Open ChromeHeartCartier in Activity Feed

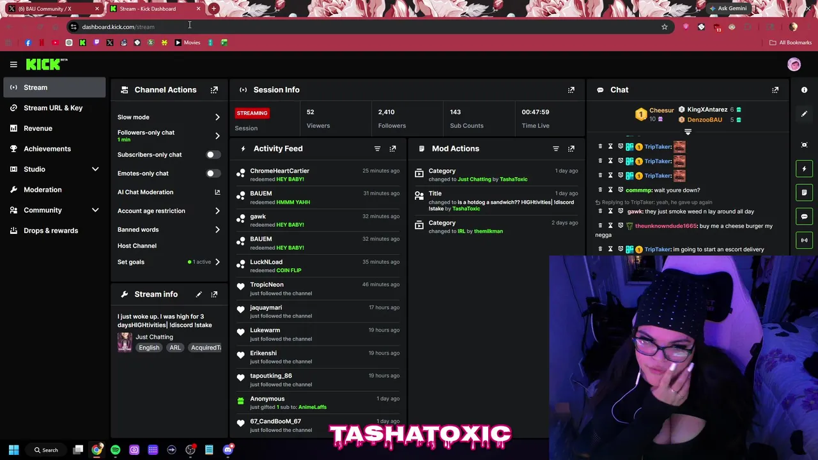pos(279,171)
